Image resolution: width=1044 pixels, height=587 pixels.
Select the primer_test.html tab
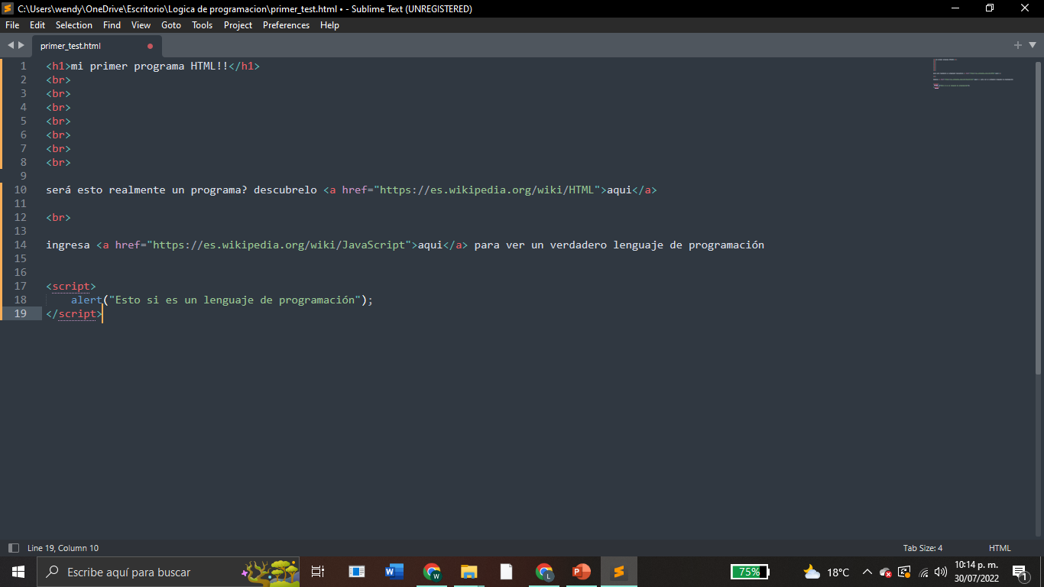[x=96, y=46]
